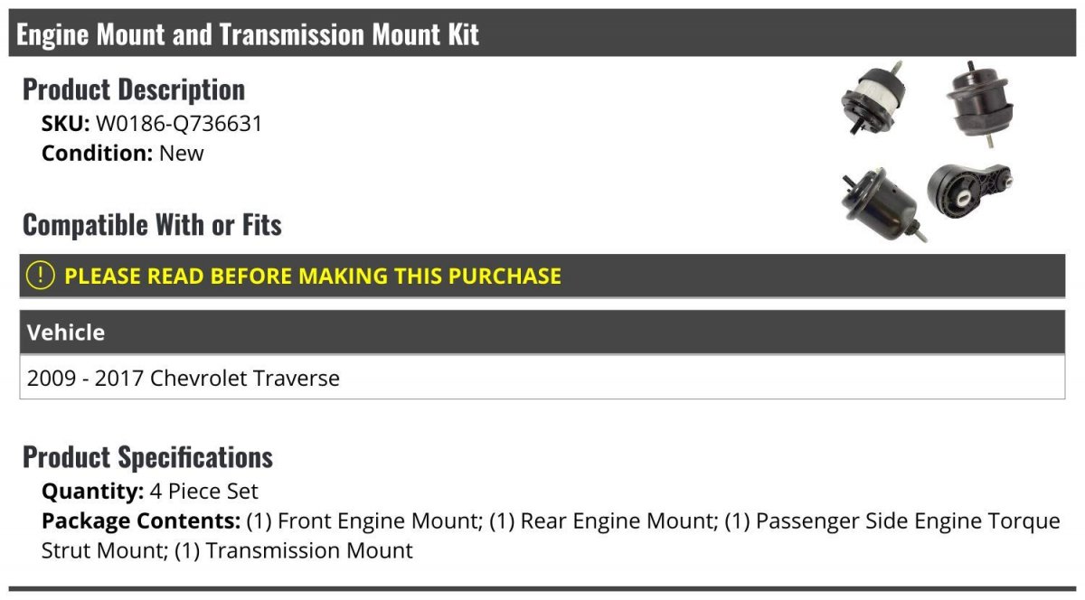Click the torque strut mount image
Image resolution: width=1085 pixels, height=600 pixels.
coord(968,189)
